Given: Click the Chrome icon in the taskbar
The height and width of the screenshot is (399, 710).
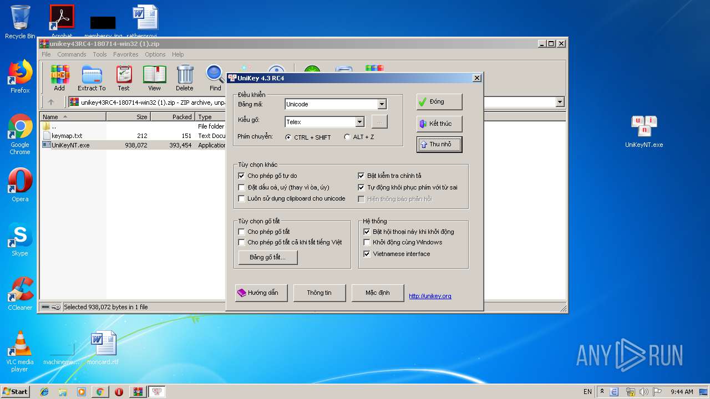Looking at the screenshot, I should (100, 392).
